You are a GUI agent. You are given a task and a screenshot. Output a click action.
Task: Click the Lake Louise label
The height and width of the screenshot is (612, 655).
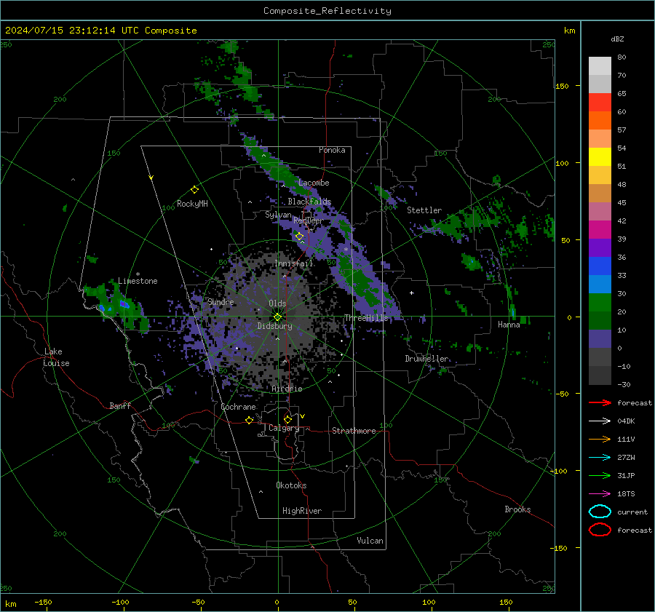pyautogui.click(x=56, y=357)
